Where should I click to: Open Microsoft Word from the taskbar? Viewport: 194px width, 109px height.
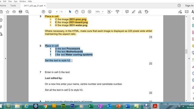(127, 106)
